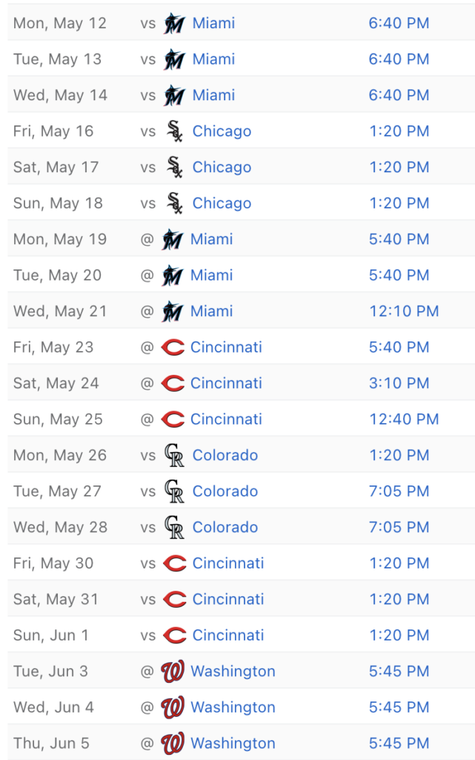
Task: Open the Colorado team link on Tue, May 27
Action: point(225,491)
